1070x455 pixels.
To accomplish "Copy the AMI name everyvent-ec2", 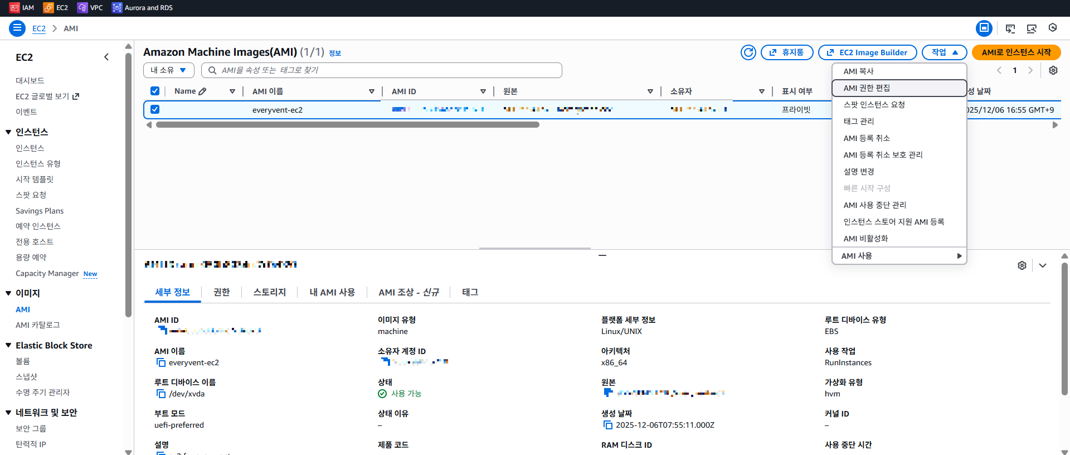I will click(161, 363).
